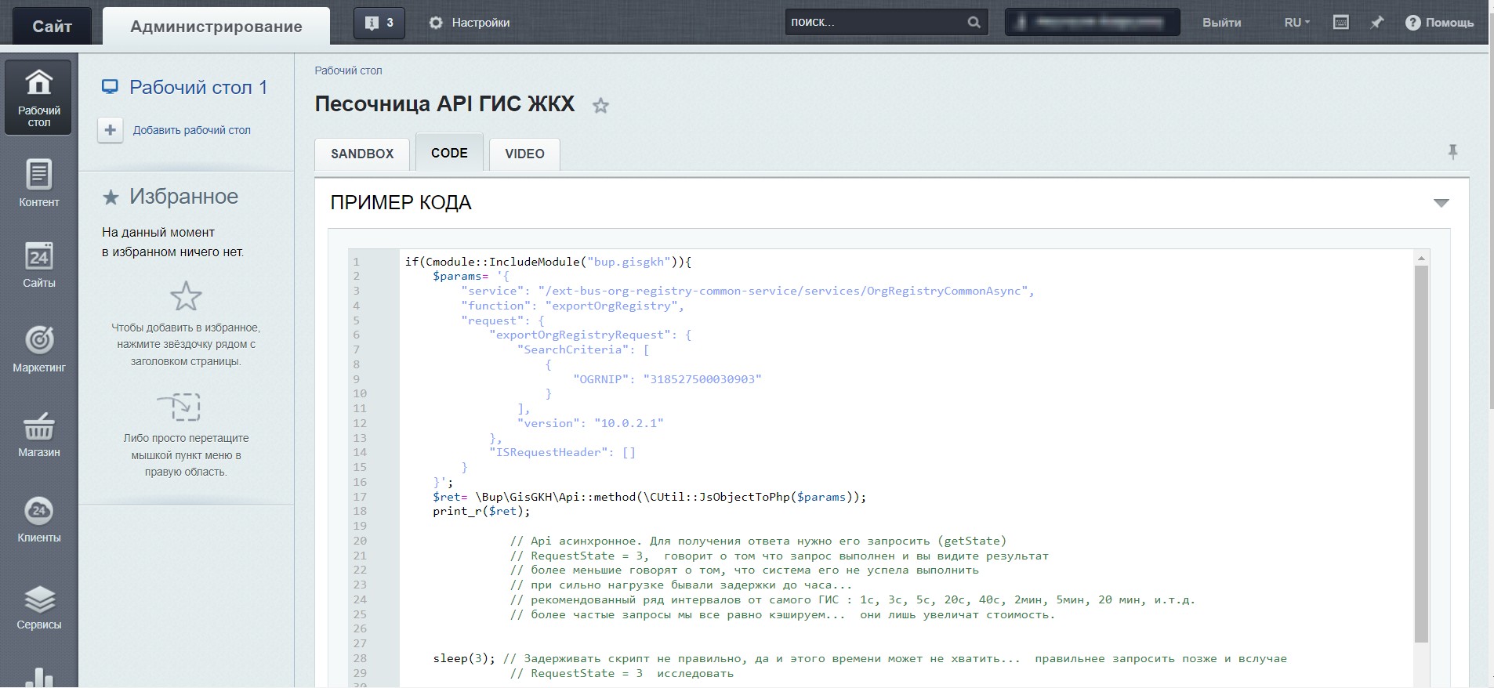Click the help question mark icon
The height and width of the screenshot is (688, 1494).
pyautogui.click(x=1412, y=23)
